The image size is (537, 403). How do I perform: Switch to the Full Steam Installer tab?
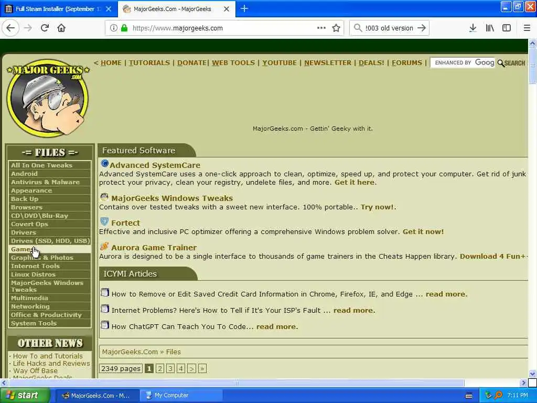coord(59,9)
